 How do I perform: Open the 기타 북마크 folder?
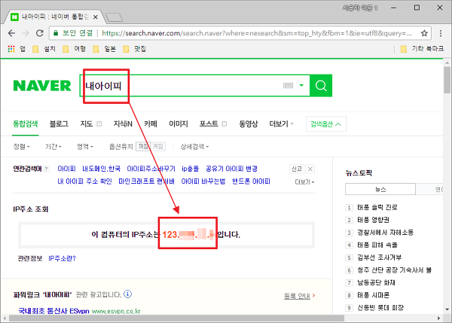(x=422, y=49)
